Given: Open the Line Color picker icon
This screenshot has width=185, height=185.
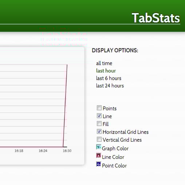Looking at the screenshot, I should 99,156.
